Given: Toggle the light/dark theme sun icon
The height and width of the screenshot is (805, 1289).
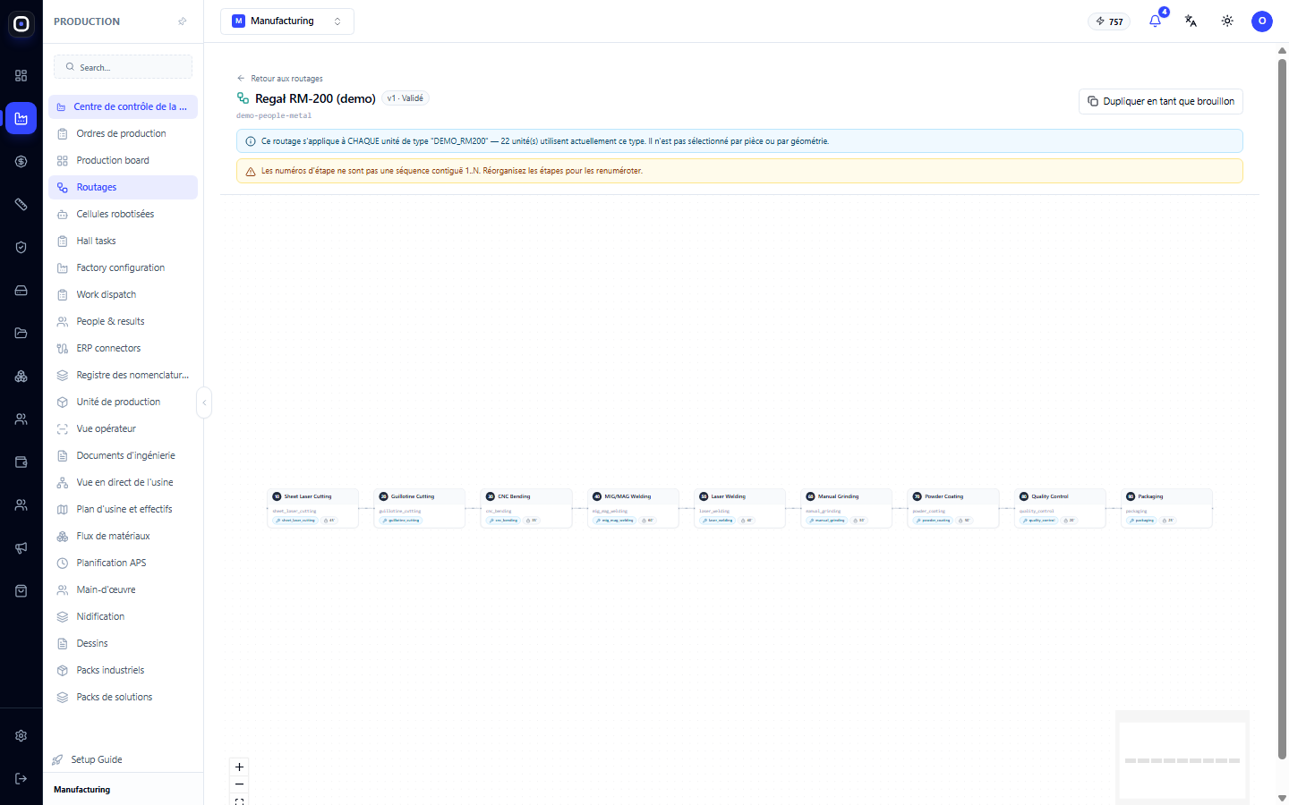Looking at the screenshot, I should pyautogui.click(x=1227, y=21).
